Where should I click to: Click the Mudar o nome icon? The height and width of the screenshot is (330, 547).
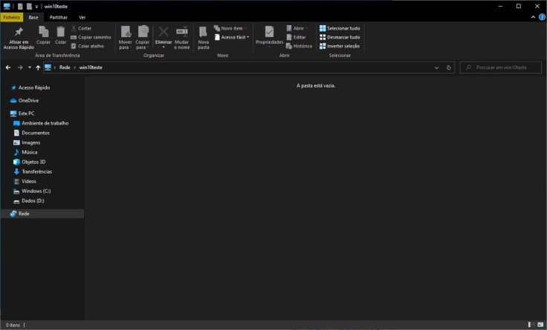point(182,32)
